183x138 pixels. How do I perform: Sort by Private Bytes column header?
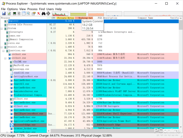coord(65,18)
